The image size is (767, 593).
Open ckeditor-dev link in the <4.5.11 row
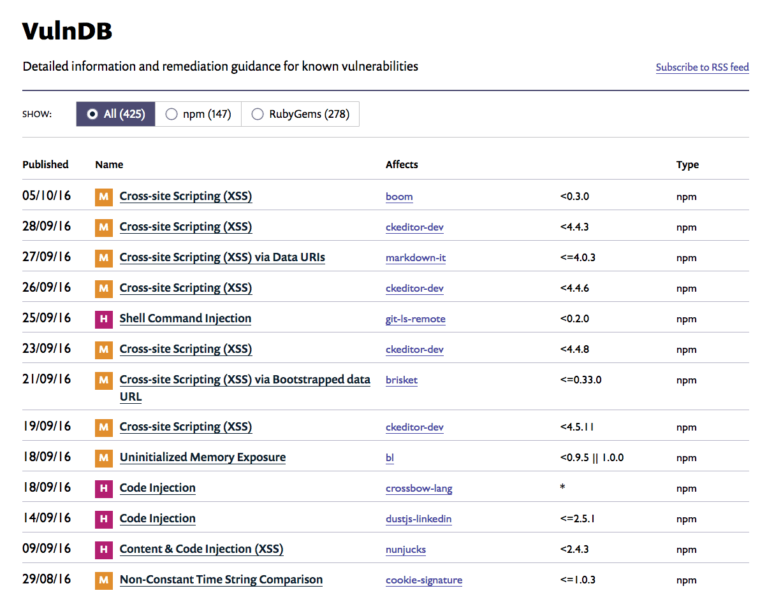pos(414,427)
